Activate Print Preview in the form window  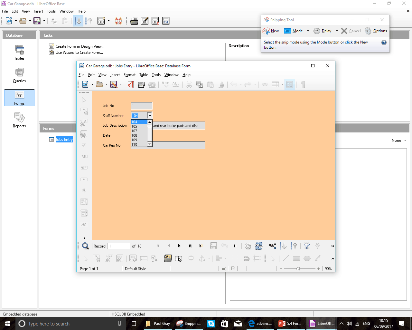pyautogui.click(x=152, y=84)
